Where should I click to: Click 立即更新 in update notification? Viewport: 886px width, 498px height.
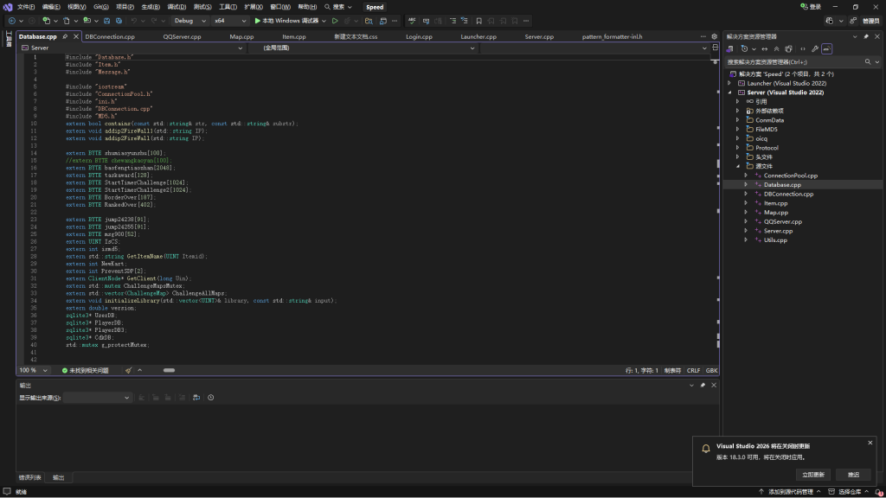[813, 475]
